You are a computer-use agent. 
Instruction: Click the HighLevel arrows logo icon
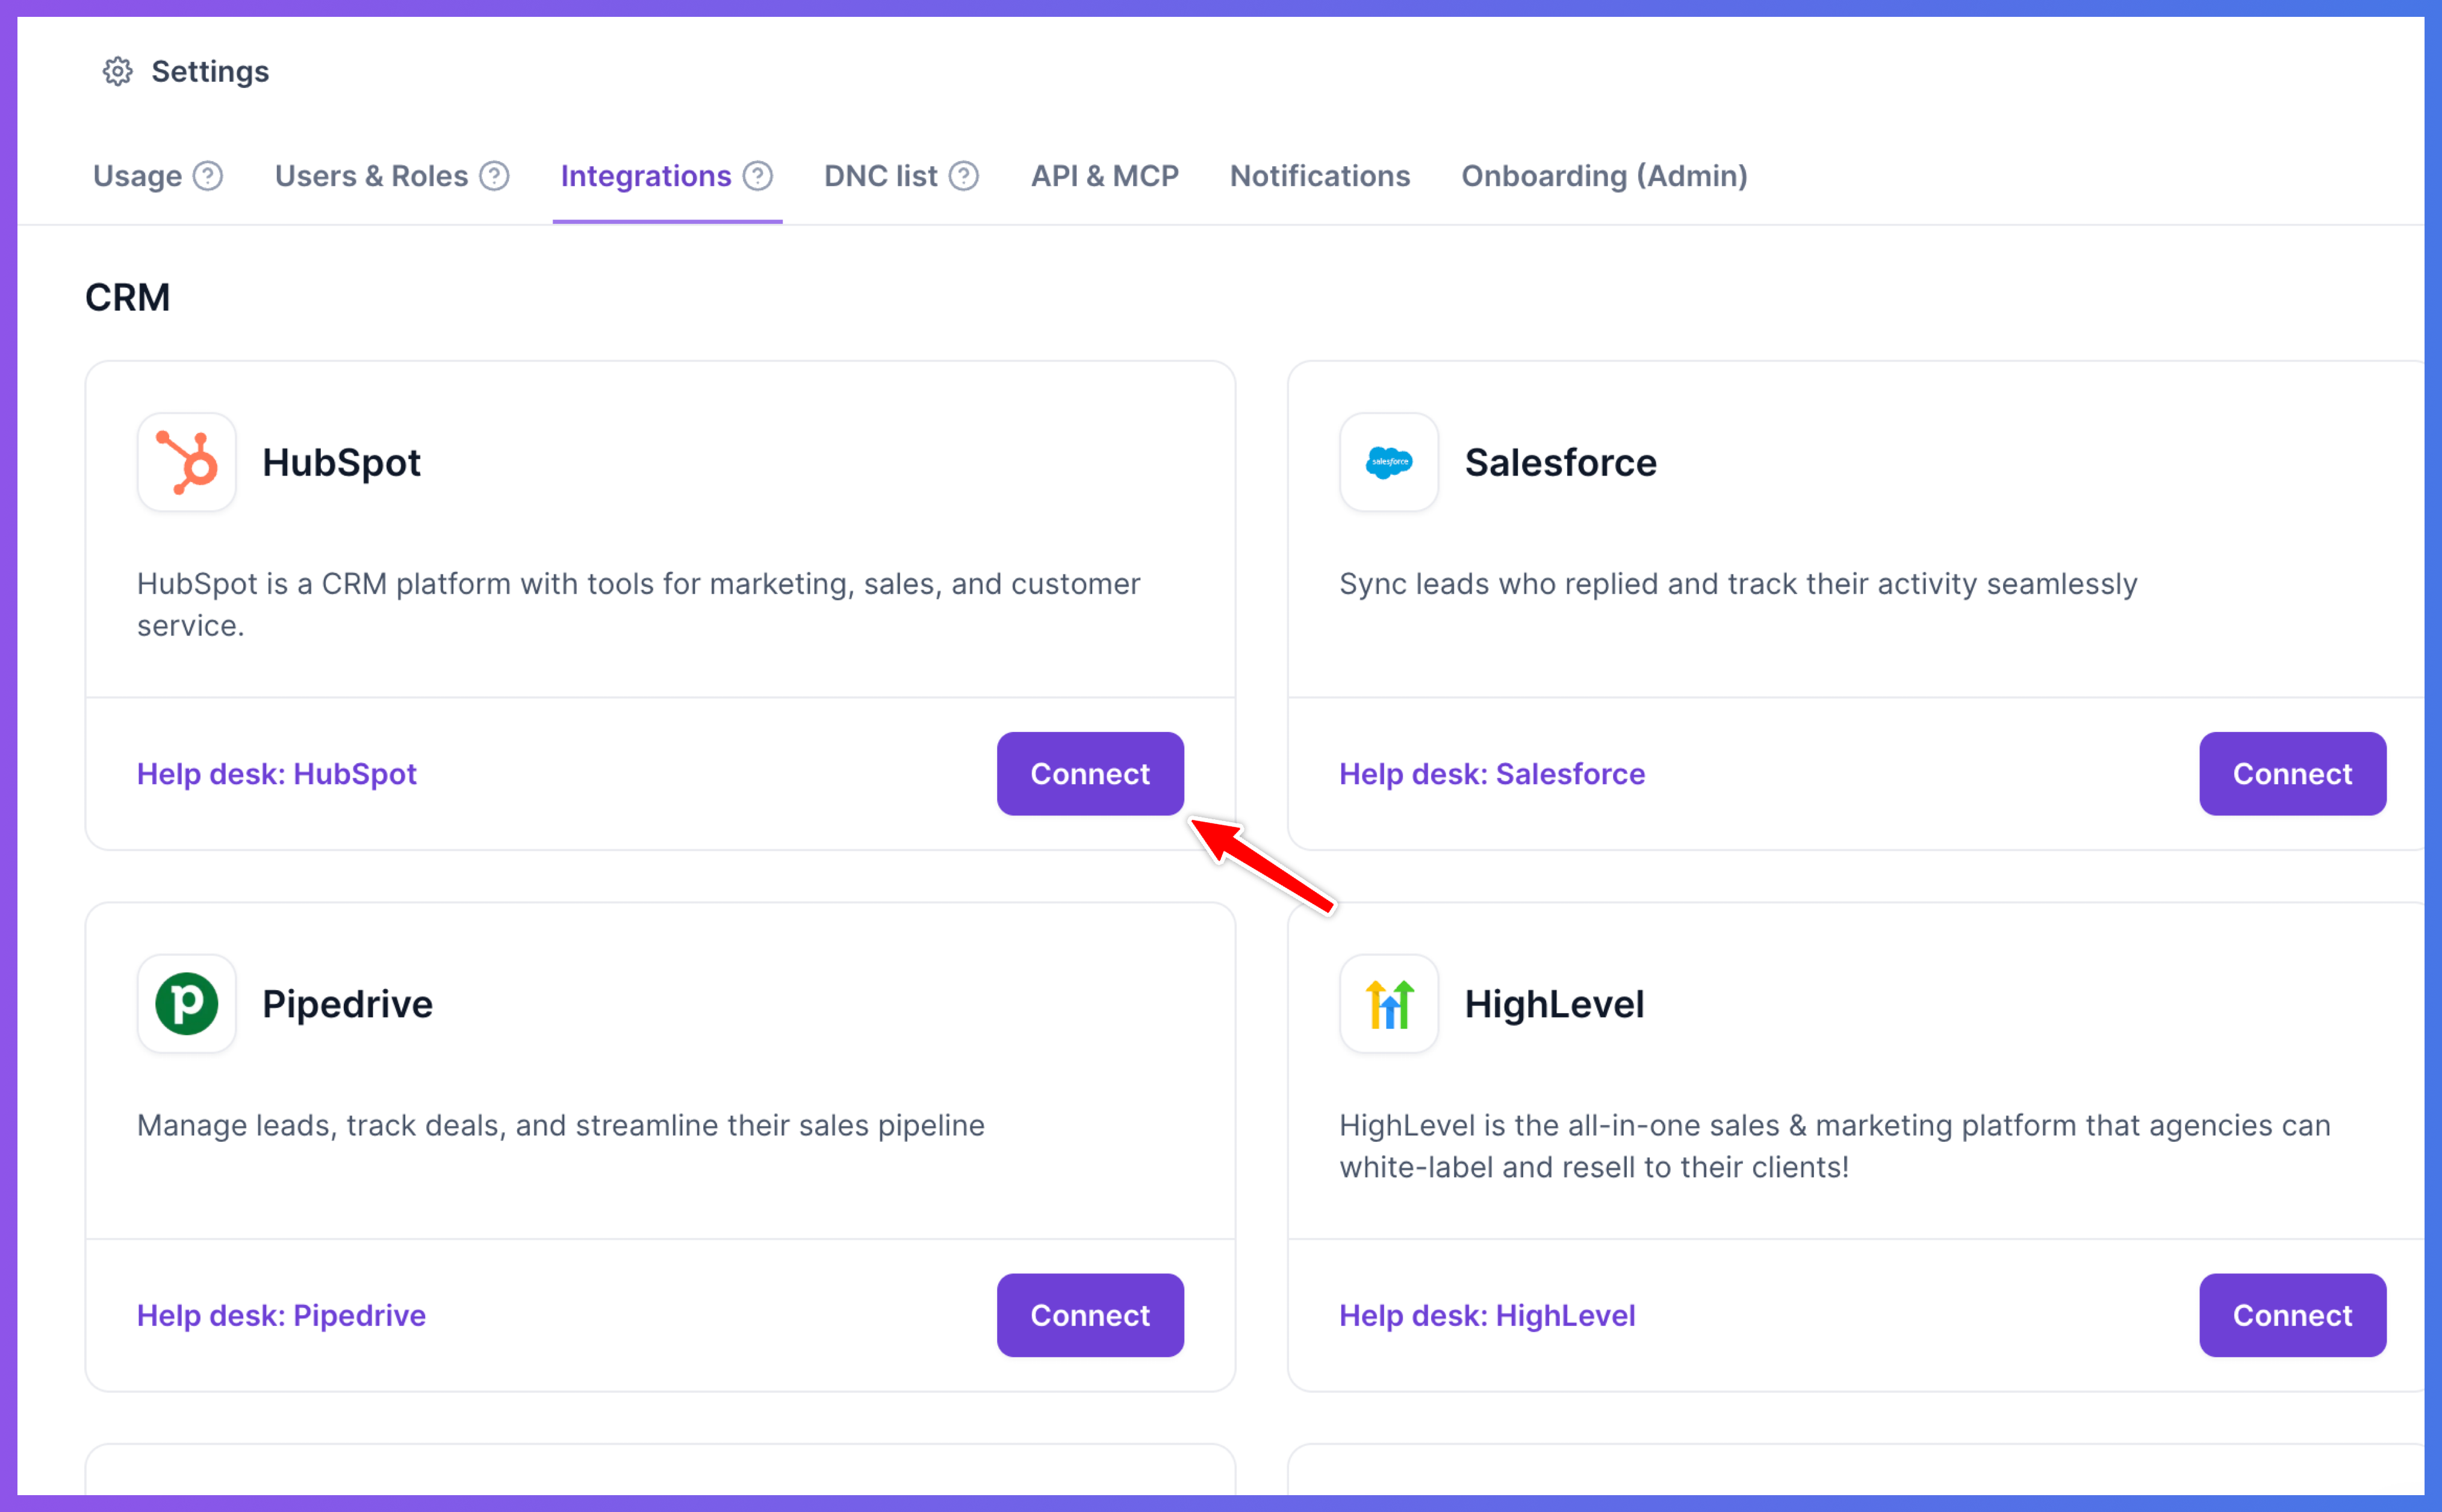1389,1003
